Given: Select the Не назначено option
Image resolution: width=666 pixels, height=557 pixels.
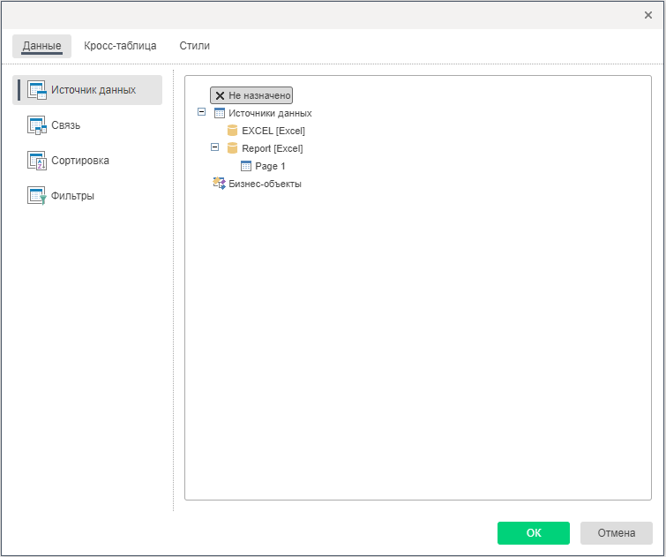Looking at the screenshot, I should click(251, 95).
